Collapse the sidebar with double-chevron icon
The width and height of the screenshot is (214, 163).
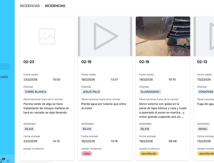pos(8,161)
